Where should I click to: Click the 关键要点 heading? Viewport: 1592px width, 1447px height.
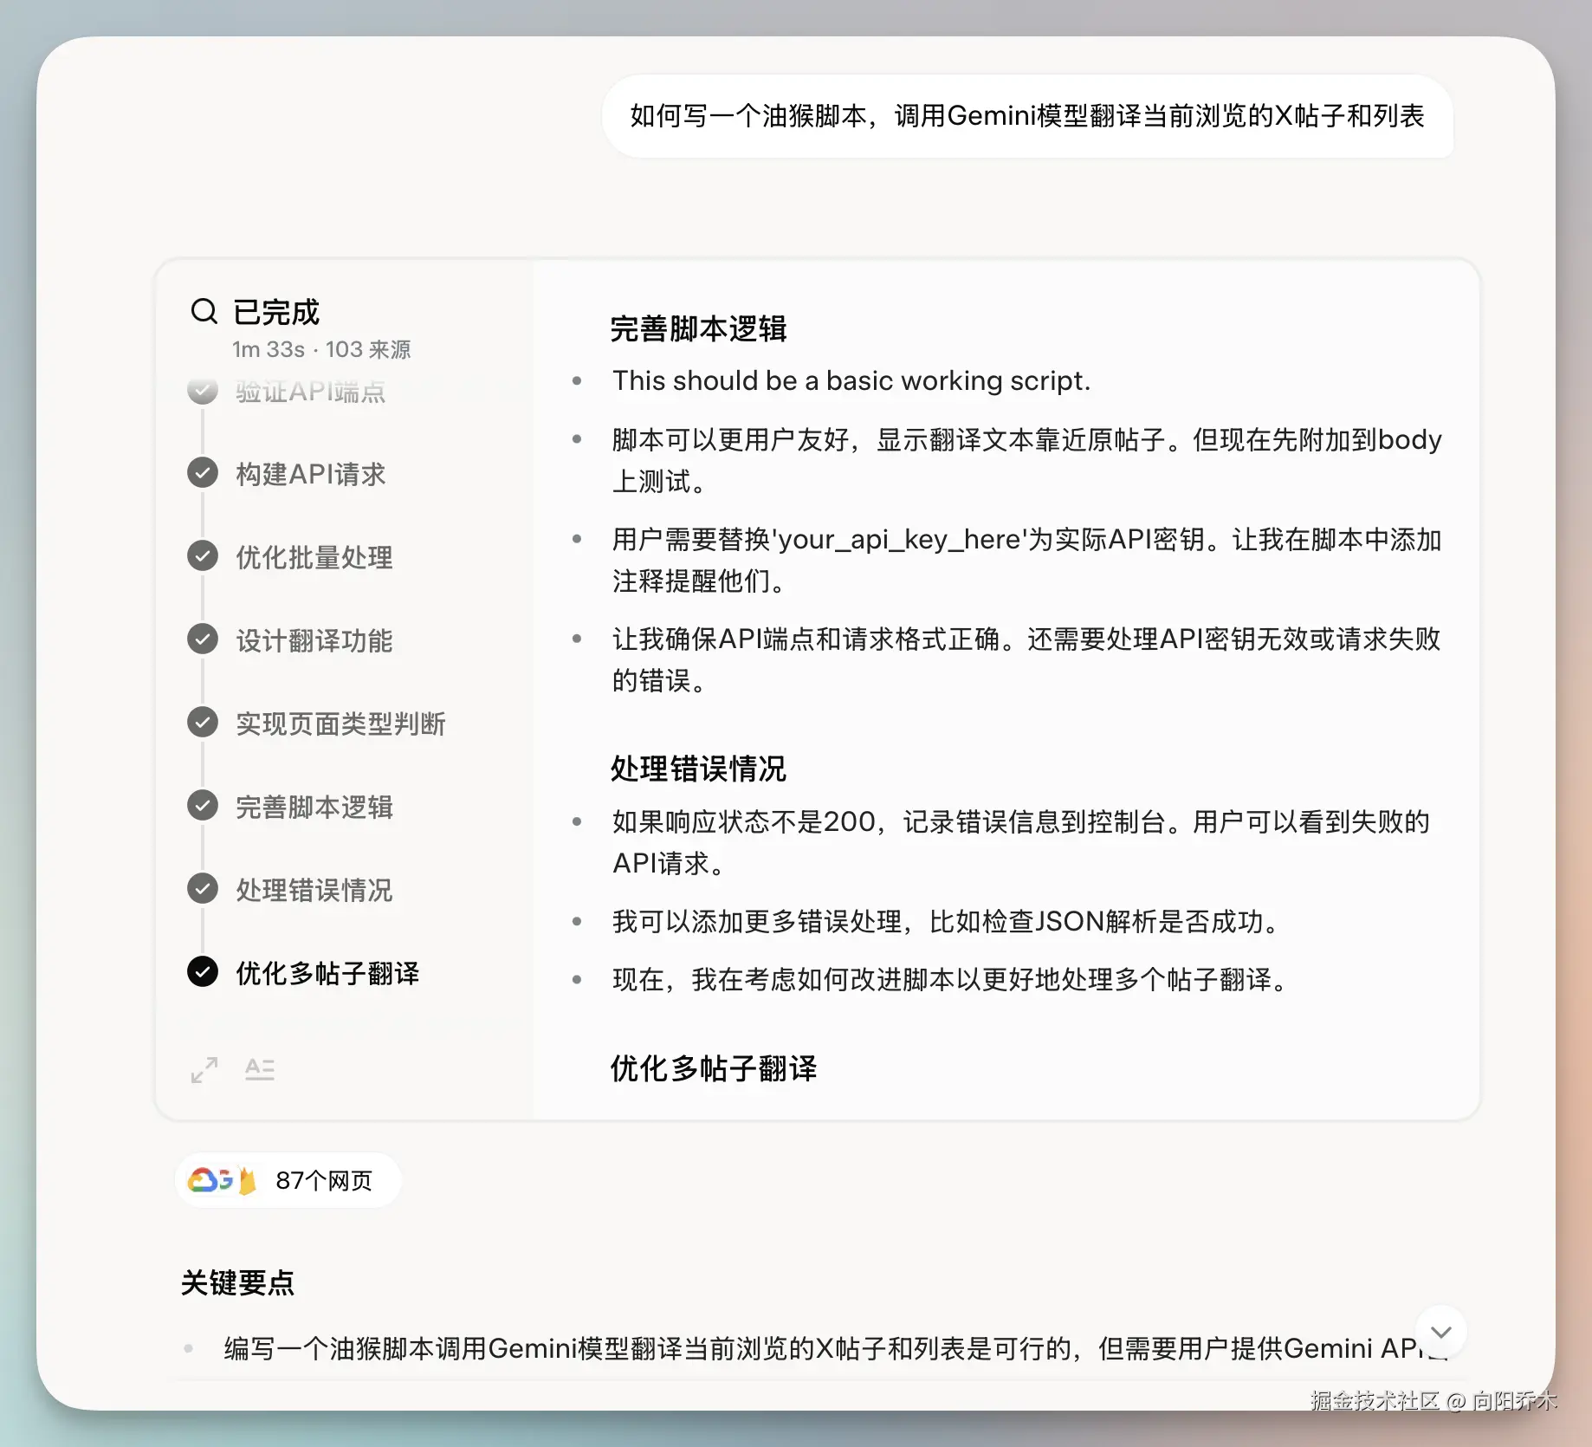pyautogui.click(x=237, y=1282)
